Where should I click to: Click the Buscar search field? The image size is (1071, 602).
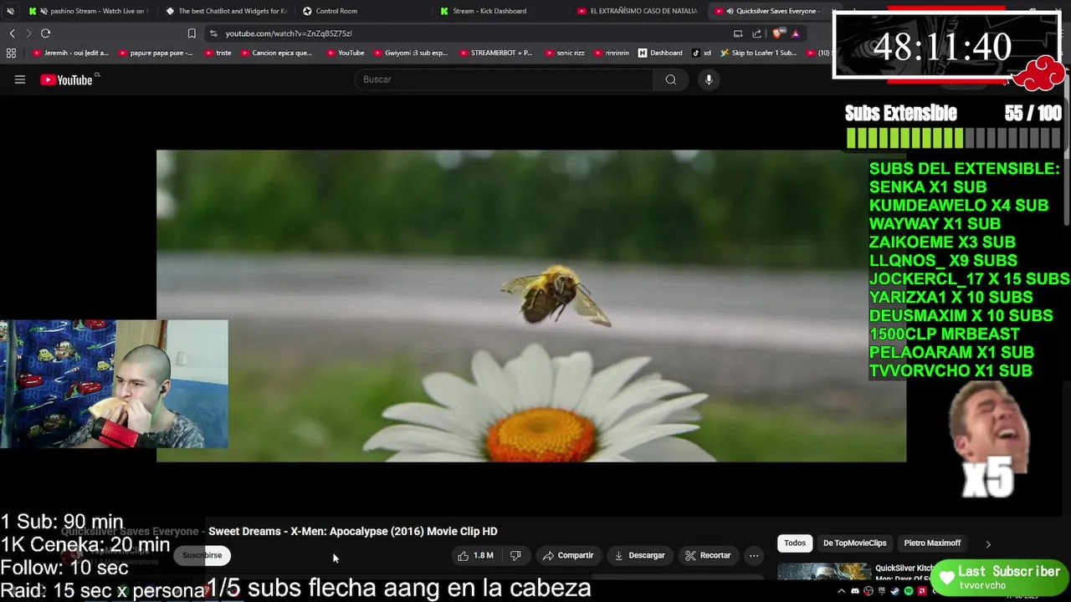click(505, 79)
